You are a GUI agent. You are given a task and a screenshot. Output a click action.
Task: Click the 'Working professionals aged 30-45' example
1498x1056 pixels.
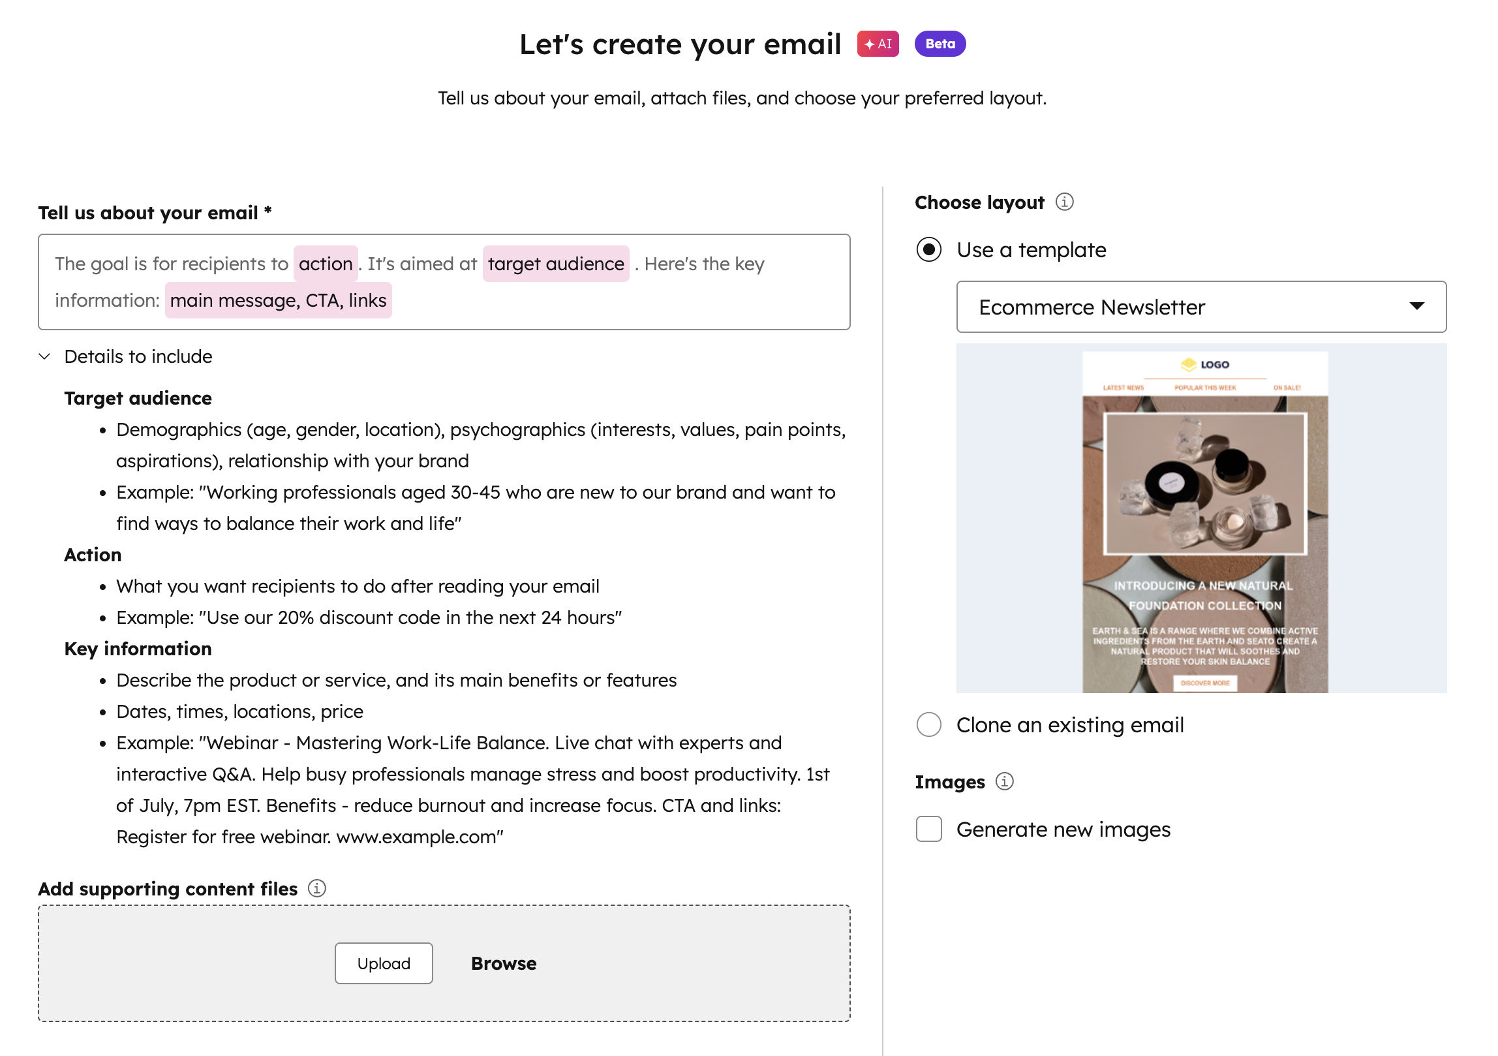(476, 508)
